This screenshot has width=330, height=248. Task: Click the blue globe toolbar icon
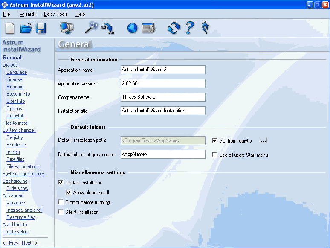pyautogui.click(x=132, y=28)
